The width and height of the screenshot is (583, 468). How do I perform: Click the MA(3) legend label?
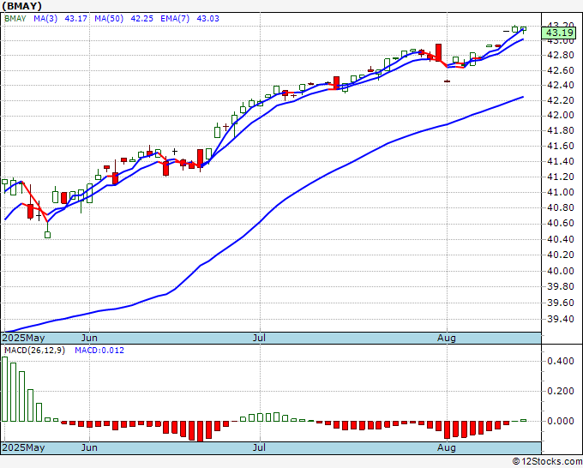click(x=45, y=19)
